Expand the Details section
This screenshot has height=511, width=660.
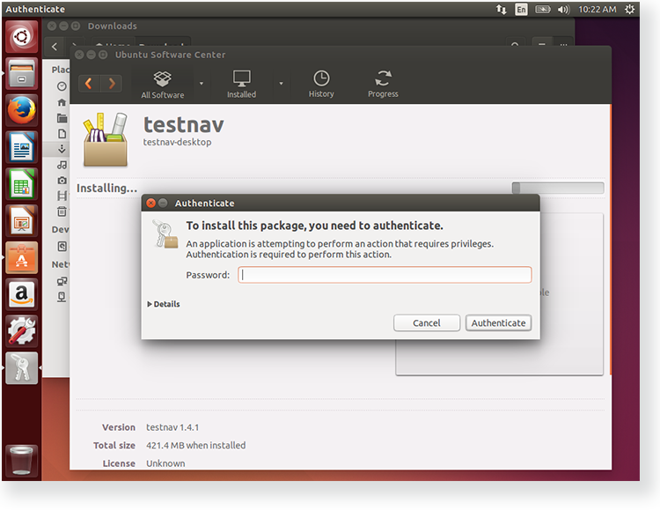pyautogui.click(x=165, y=304)
